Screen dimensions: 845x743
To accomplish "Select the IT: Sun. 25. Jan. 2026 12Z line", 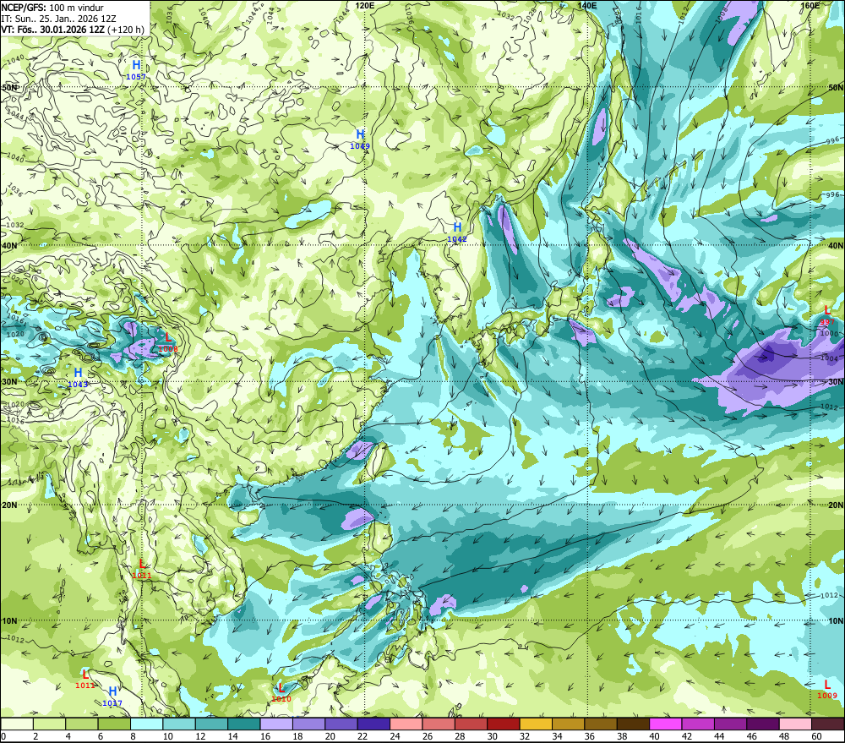I will (59, 19).
